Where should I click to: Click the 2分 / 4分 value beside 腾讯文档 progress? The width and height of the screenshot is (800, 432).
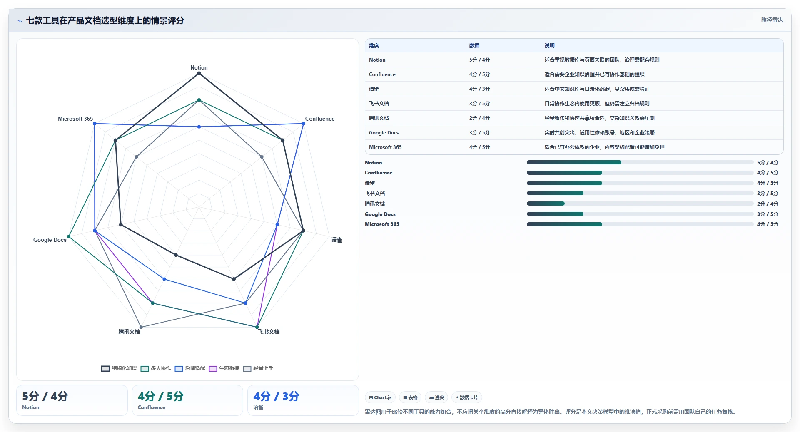[768, 204]
